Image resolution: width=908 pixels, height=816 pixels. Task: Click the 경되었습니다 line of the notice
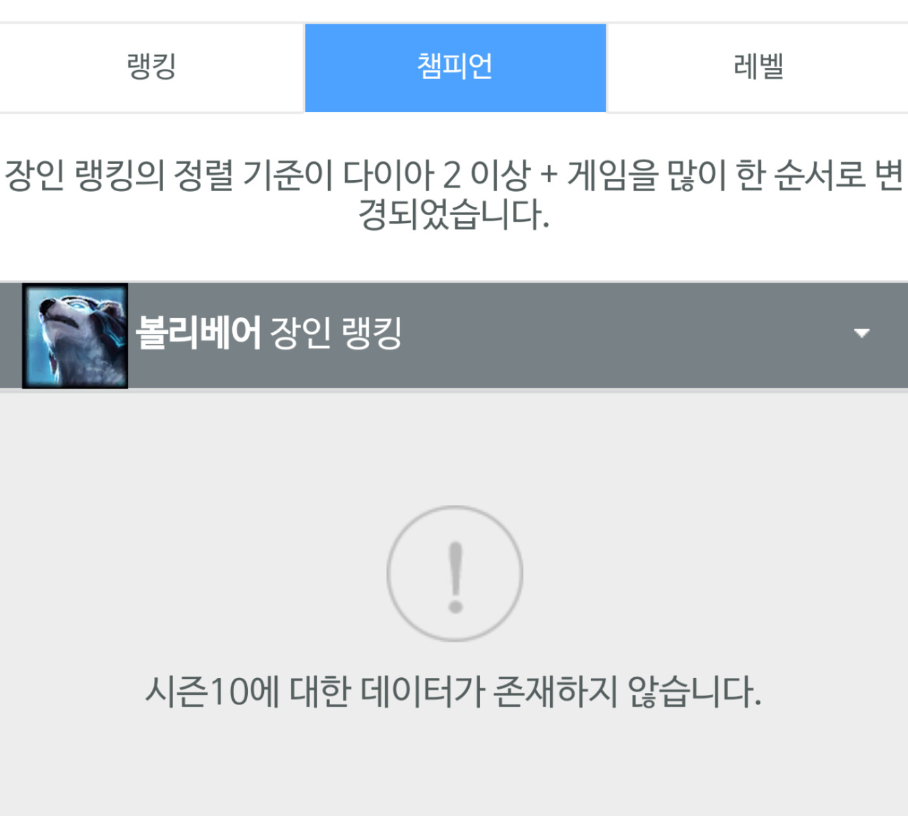coord(454,215)
